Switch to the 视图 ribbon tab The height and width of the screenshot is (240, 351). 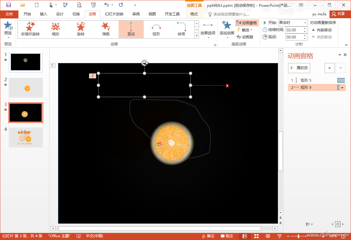pyautogui.click(x=152, y=14)
